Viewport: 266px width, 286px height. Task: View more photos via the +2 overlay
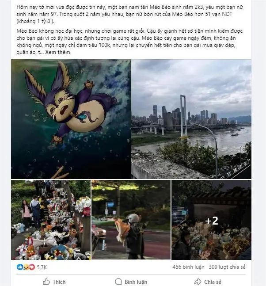tap(212, 220)
